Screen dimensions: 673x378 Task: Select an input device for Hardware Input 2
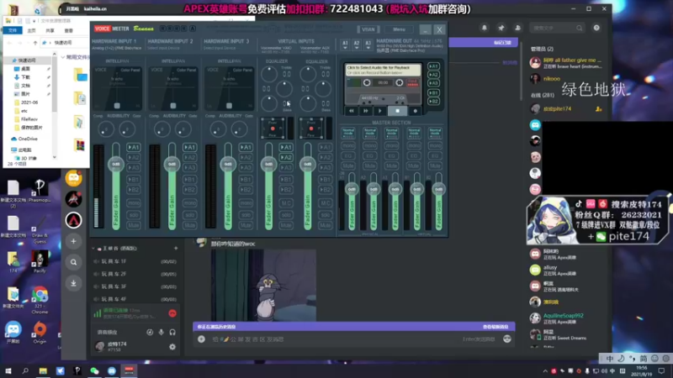(163, 48)
